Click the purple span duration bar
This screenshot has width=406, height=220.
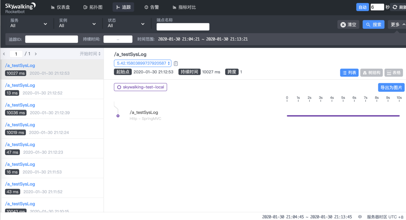click(x=343, y=116)
